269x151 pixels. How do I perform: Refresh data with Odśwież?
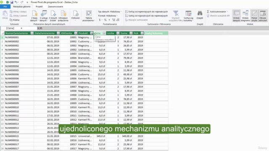[75, 16]
